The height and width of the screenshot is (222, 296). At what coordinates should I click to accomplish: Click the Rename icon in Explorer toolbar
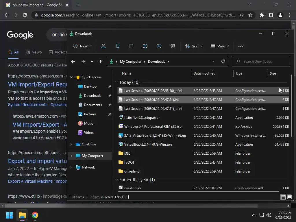tap(145, 46)
